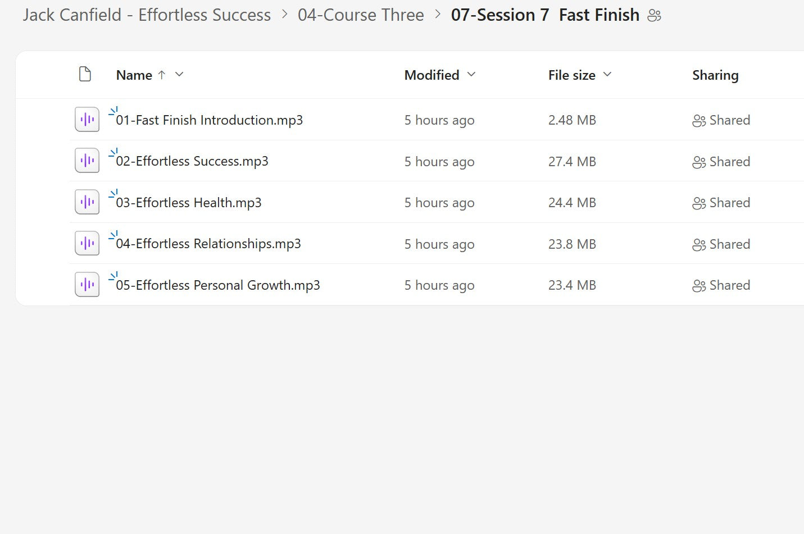804x534 pixels.
Task: Select the audio icon for 05-Effortless Personal Growth.mp3
Action: pyautogui.click(x=87, y=284)
